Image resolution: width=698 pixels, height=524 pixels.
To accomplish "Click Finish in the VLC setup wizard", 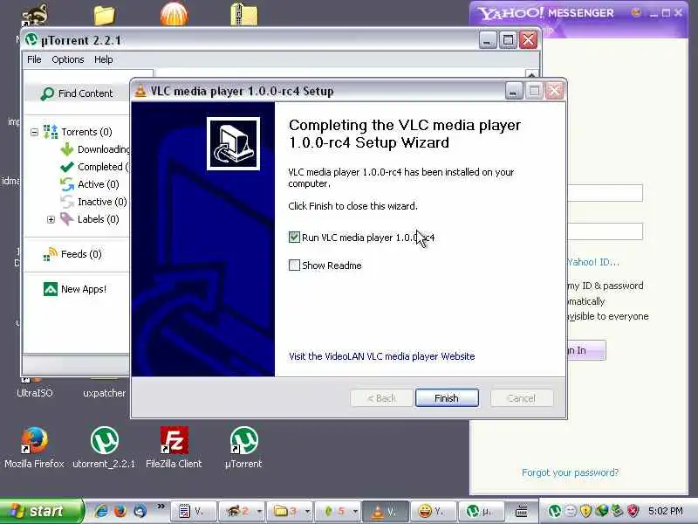I will (x=447, y=398).
